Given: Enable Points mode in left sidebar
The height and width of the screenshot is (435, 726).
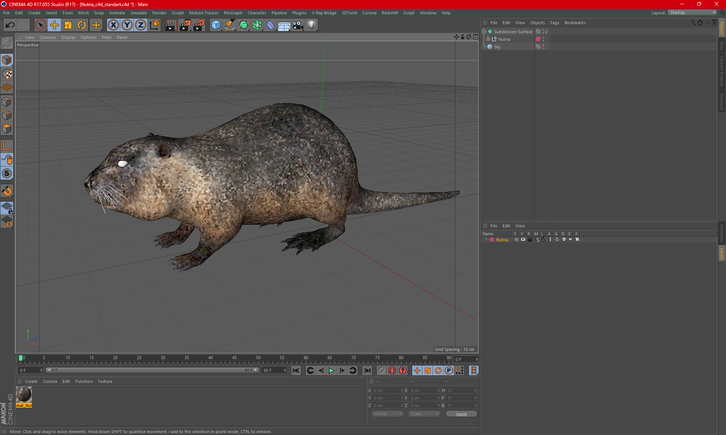Looking at the screenshot, I should coord(7,102).
